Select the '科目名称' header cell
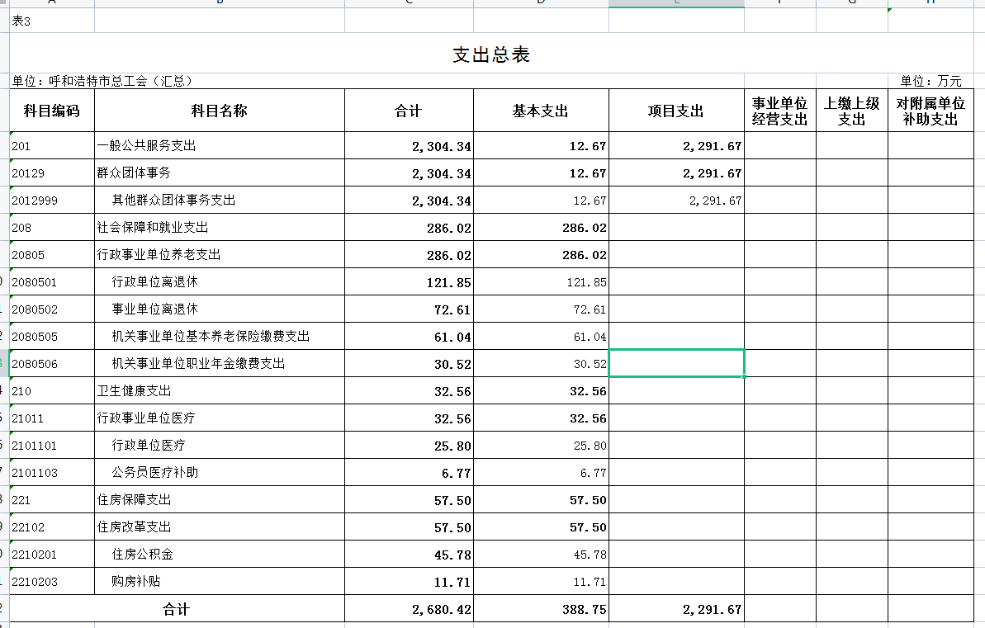 pos(220,111)
